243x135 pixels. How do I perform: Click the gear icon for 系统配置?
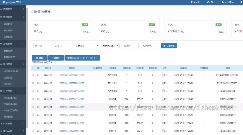(1, 43)
